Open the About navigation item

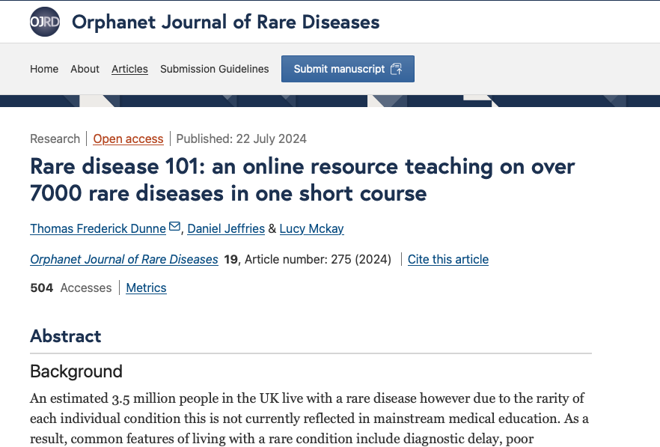click(x=85, y=69)
